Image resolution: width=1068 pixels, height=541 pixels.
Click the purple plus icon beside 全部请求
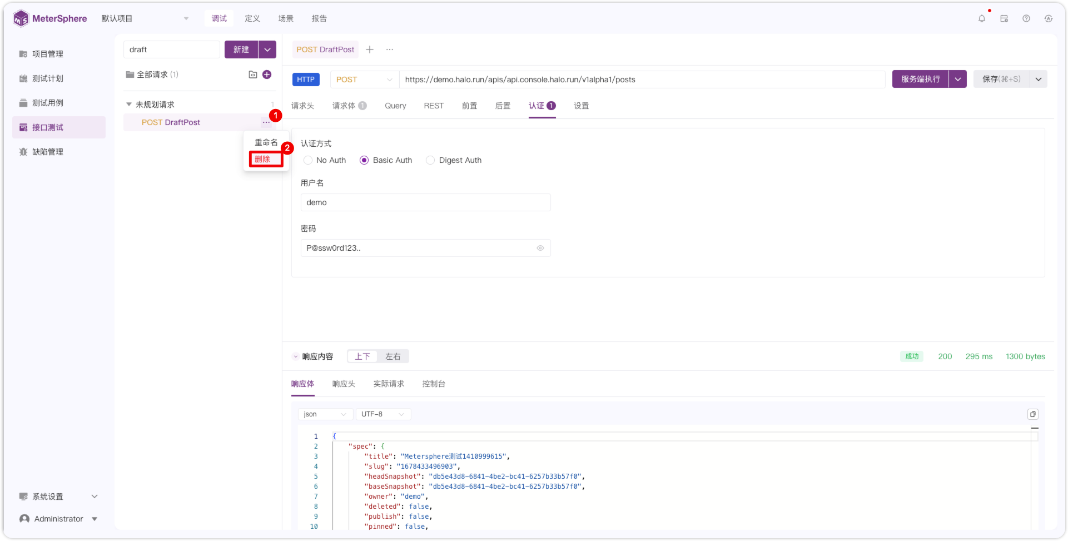coord(267,75)
